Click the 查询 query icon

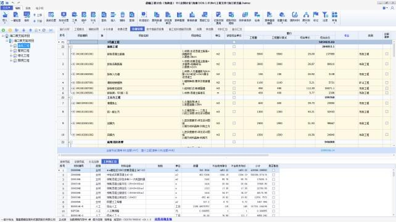click(132, 17)
